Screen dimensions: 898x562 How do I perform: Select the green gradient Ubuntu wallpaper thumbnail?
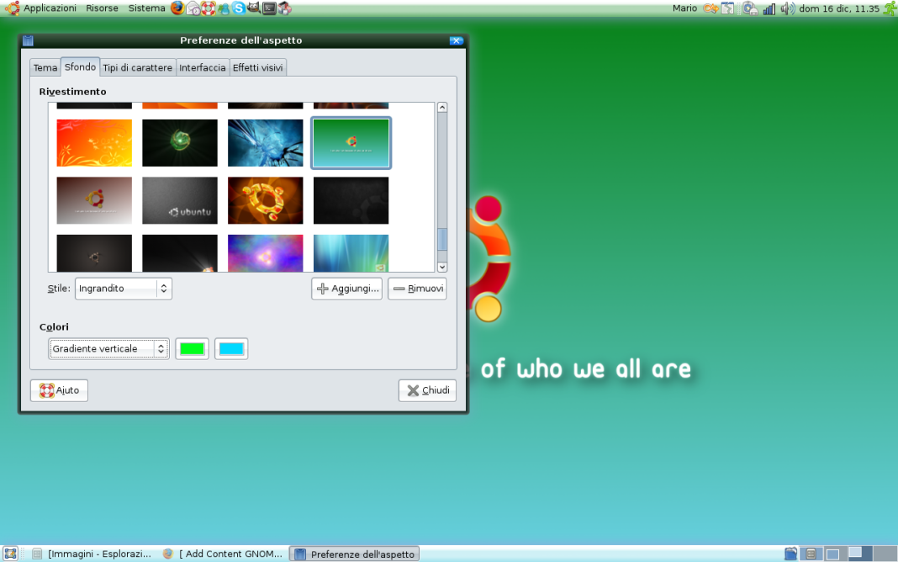(x=351, y=143)
